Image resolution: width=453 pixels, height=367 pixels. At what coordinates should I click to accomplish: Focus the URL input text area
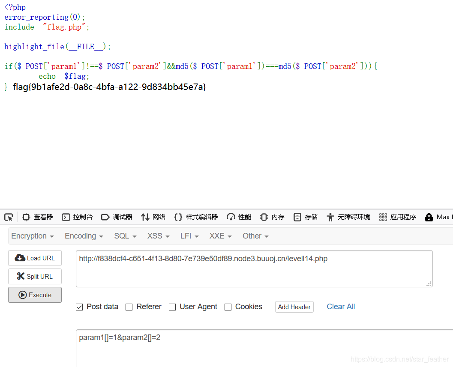pos(254,269)
